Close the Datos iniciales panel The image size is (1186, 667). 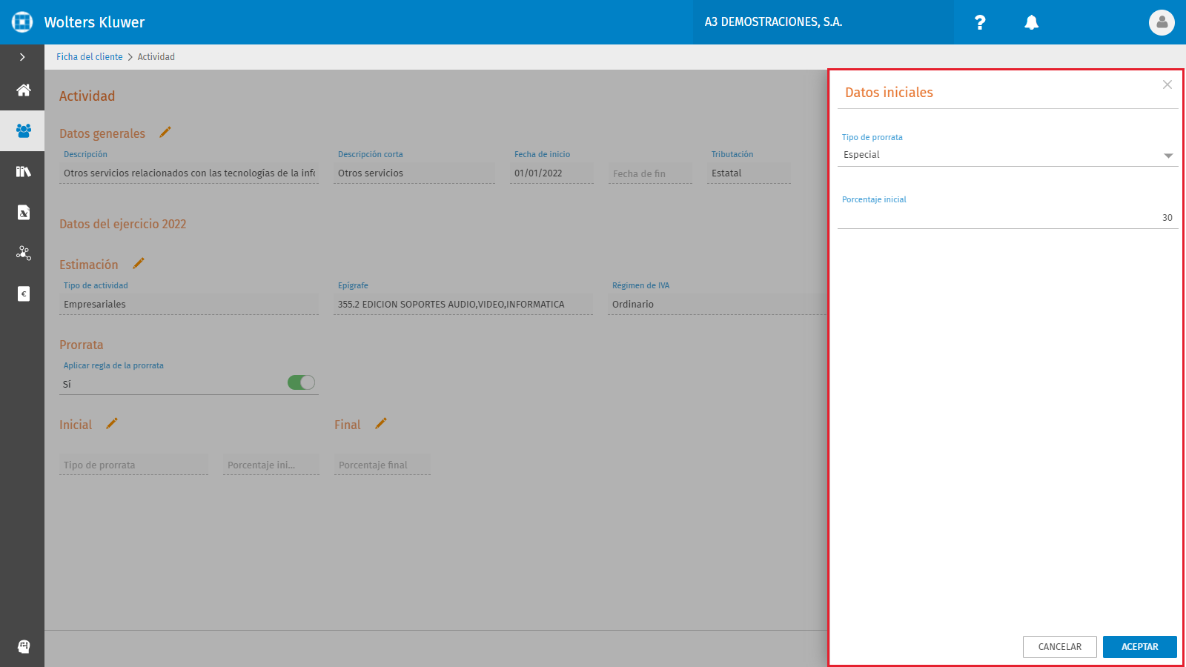point(1167,84)
